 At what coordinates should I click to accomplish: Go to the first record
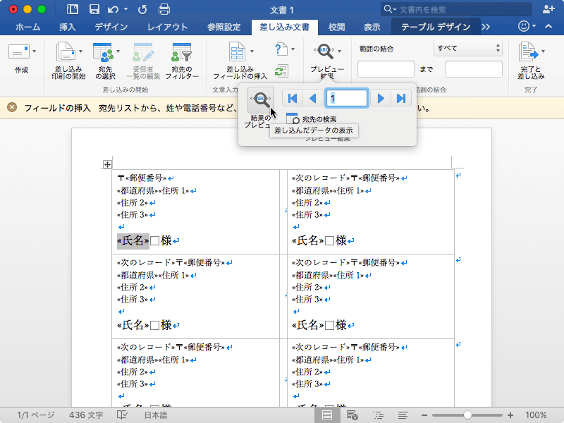pos(293,98)
